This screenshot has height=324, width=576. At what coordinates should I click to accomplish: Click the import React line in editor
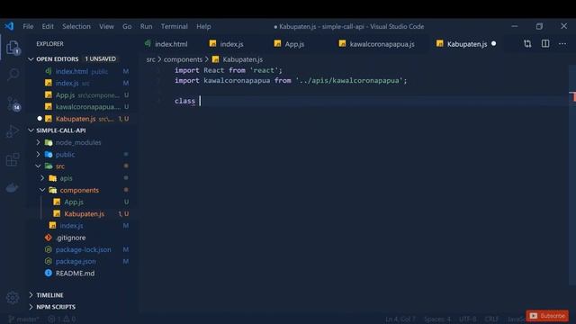[228, 70]
